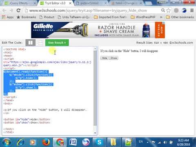Click the browser reload icon
This screenshot has height=147, width=196.
point(18,10)
